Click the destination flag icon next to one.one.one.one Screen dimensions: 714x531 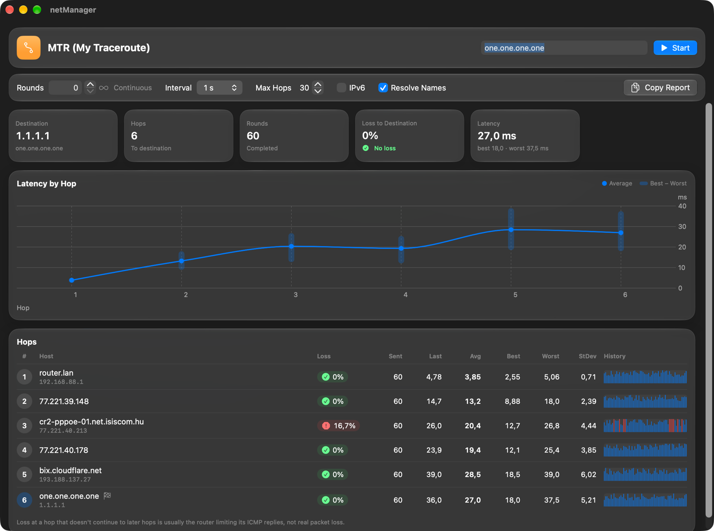108,496
